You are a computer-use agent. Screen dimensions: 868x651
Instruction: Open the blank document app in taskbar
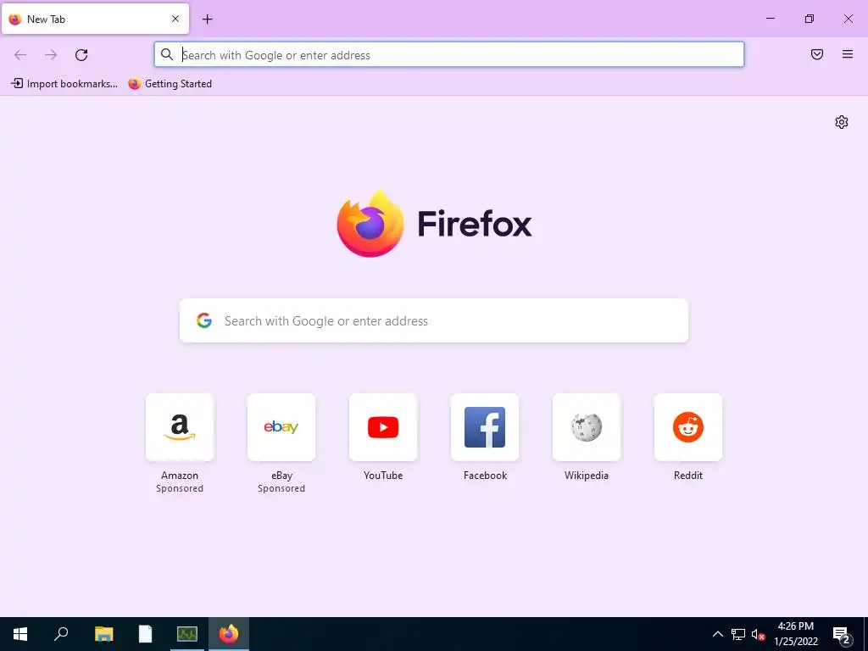(145, 634)
